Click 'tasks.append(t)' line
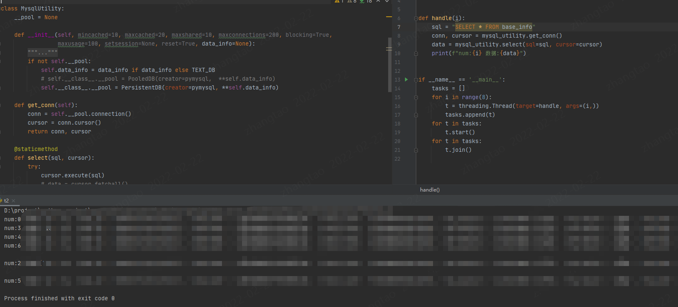This screenshot has height=307, width=678. (x=470, y=115)
